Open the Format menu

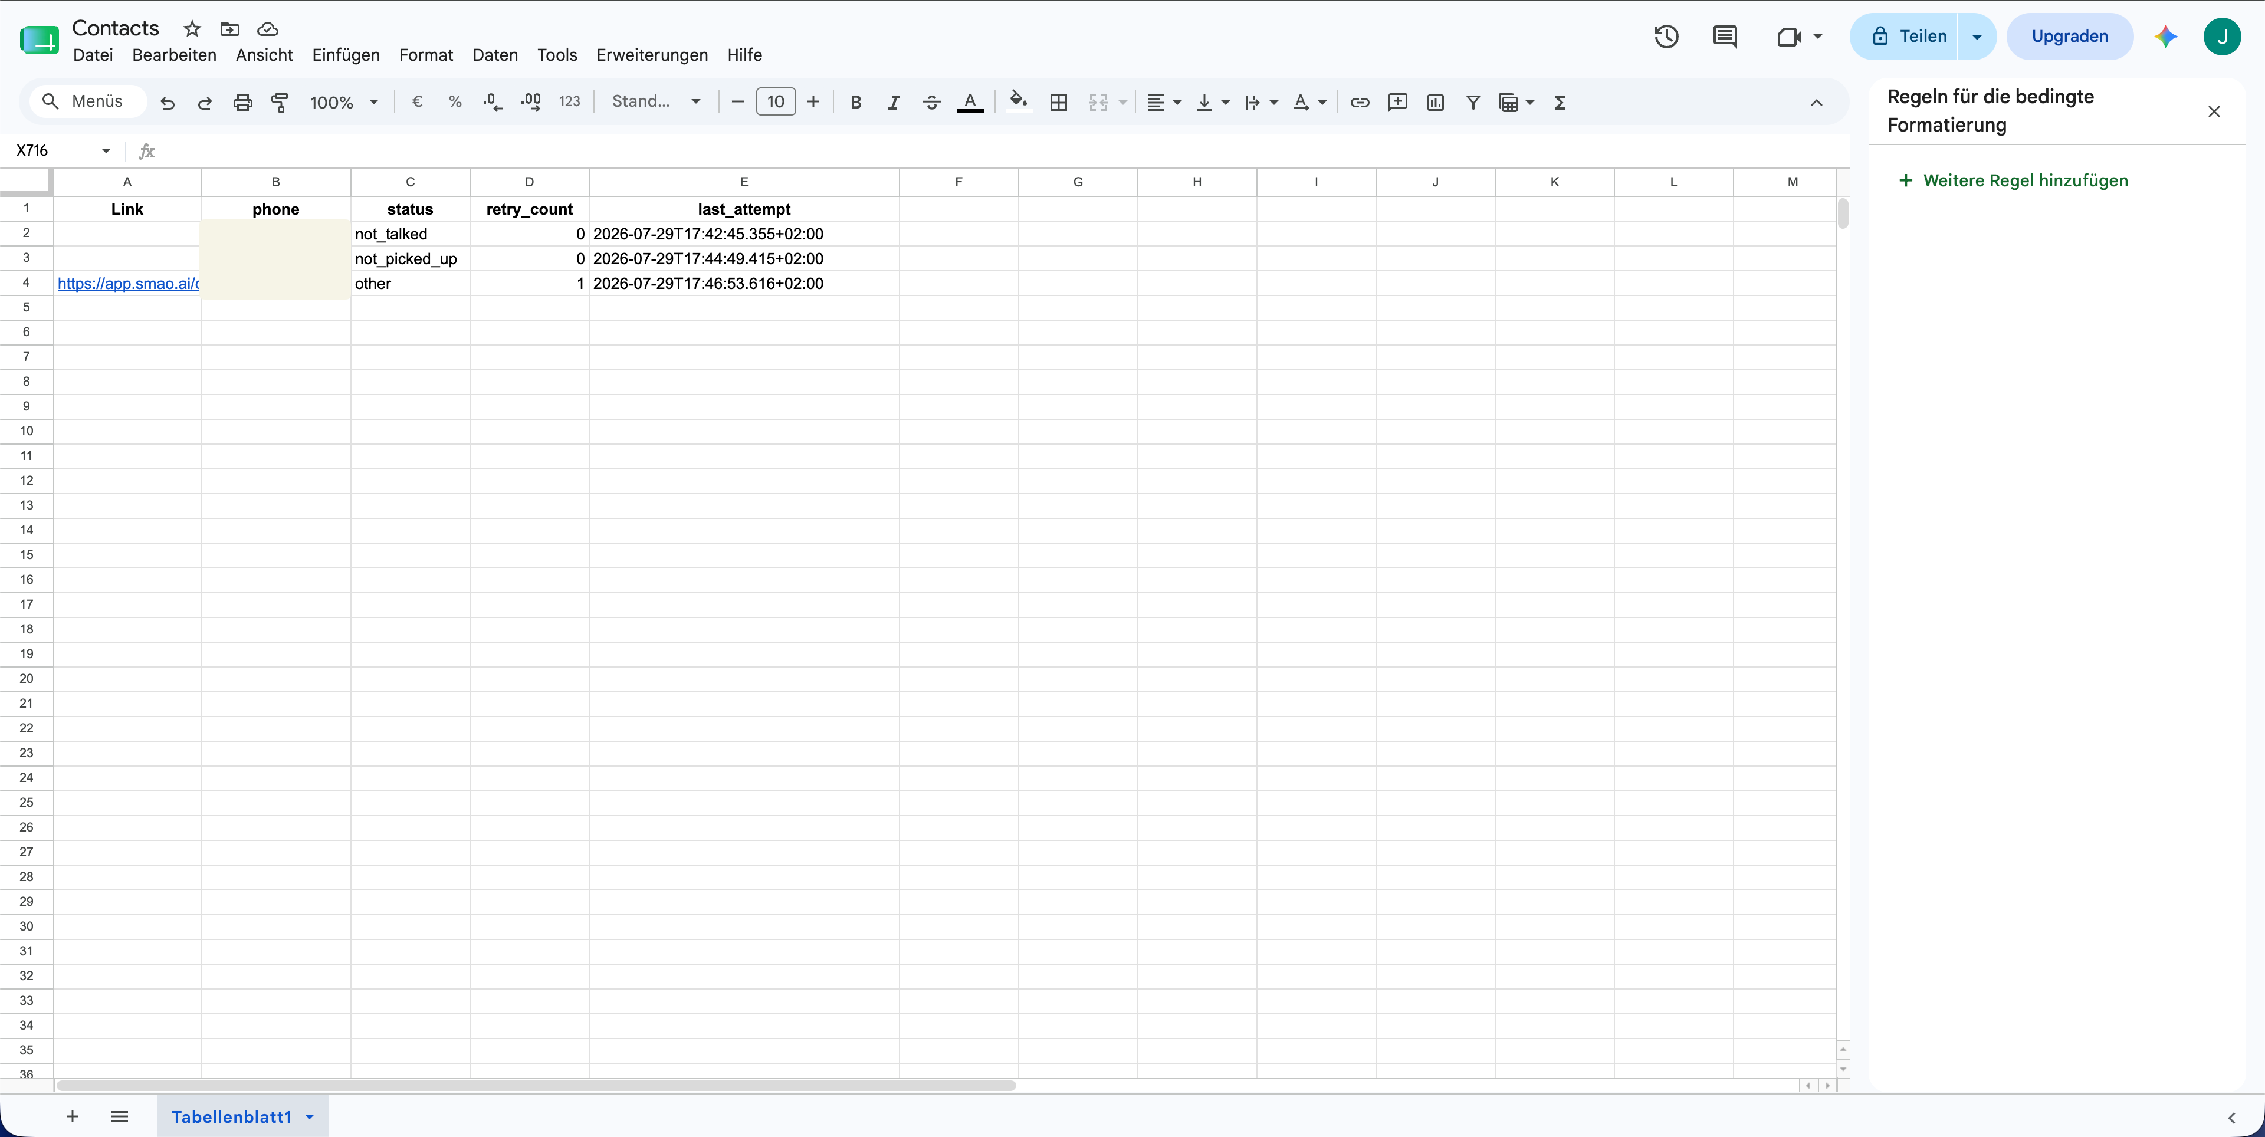(425, 54)
